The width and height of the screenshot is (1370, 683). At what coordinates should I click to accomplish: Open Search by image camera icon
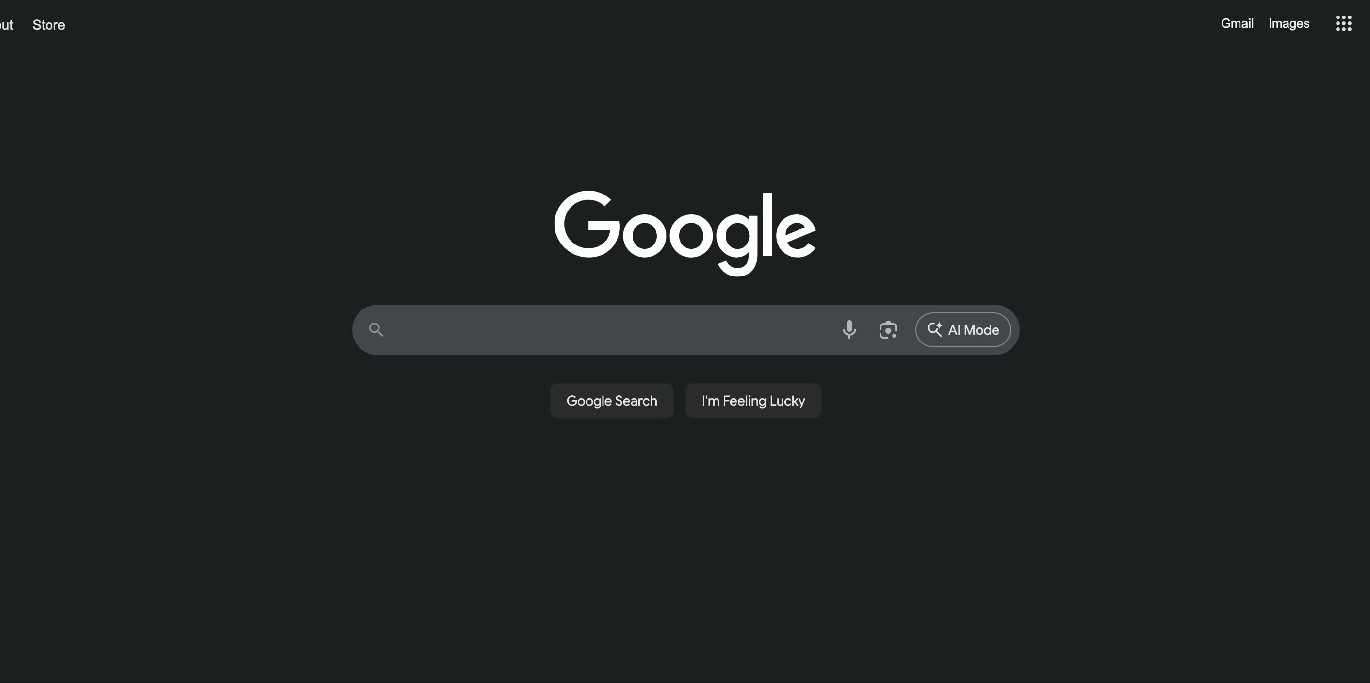pos(888,330)
